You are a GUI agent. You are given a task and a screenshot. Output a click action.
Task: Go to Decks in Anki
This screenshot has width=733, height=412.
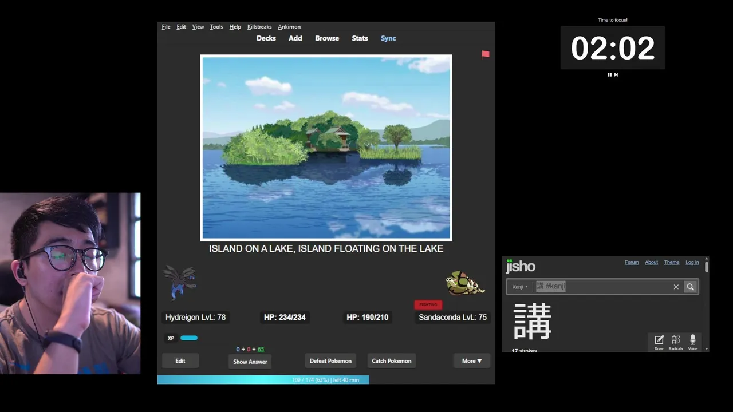click(266, 38)
